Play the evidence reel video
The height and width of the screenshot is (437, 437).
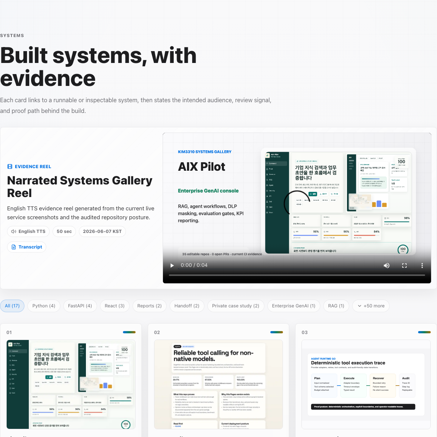click(172, 265)
